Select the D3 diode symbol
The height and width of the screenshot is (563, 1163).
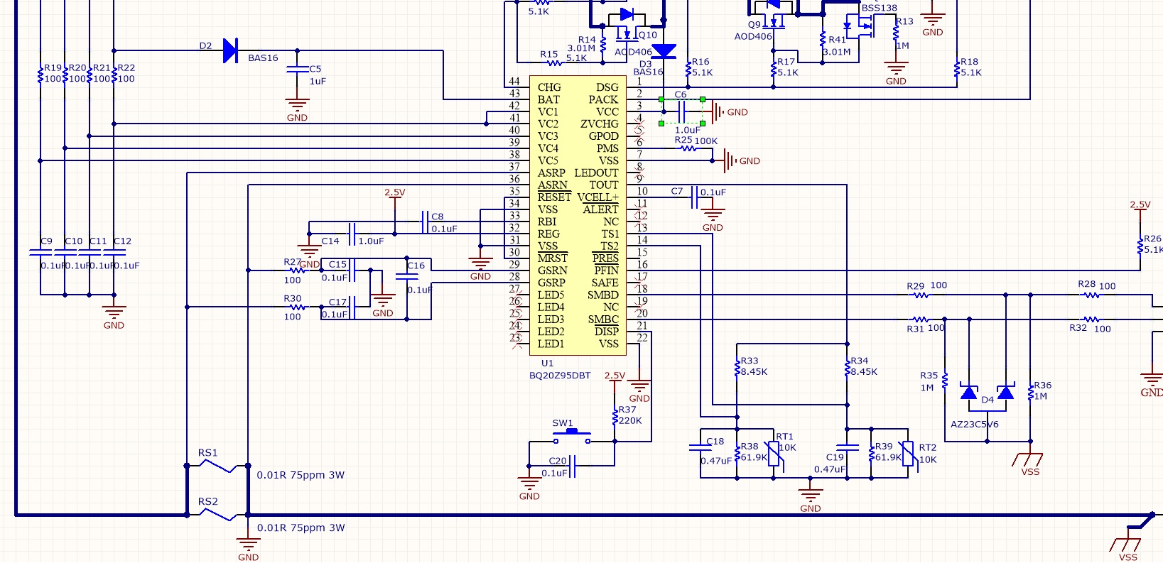click(x=664, y=51)
